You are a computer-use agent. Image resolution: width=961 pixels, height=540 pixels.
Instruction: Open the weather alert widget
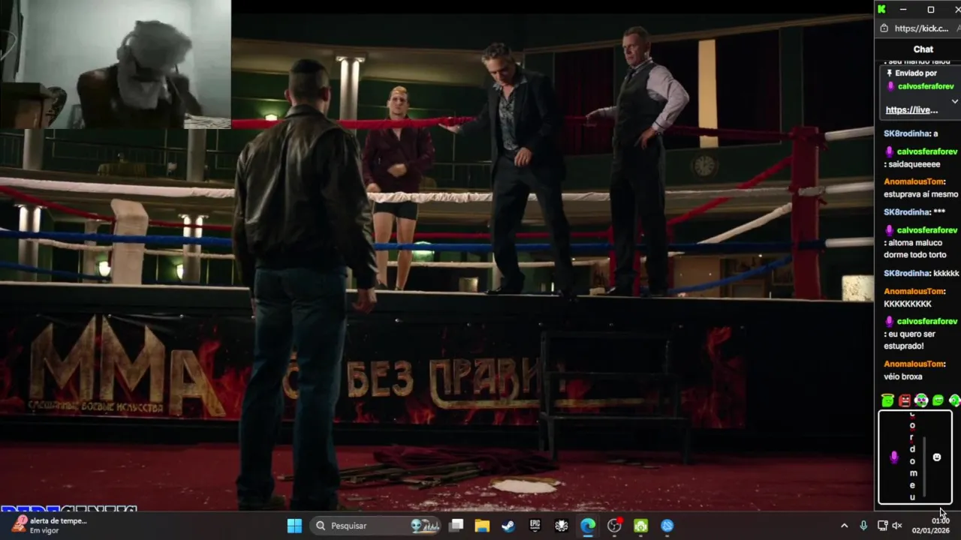point(50,526)
